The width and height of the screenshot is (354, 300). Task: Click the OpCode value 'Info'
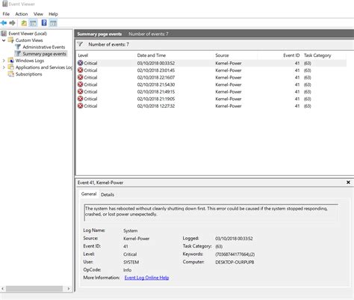pos(127,270)
